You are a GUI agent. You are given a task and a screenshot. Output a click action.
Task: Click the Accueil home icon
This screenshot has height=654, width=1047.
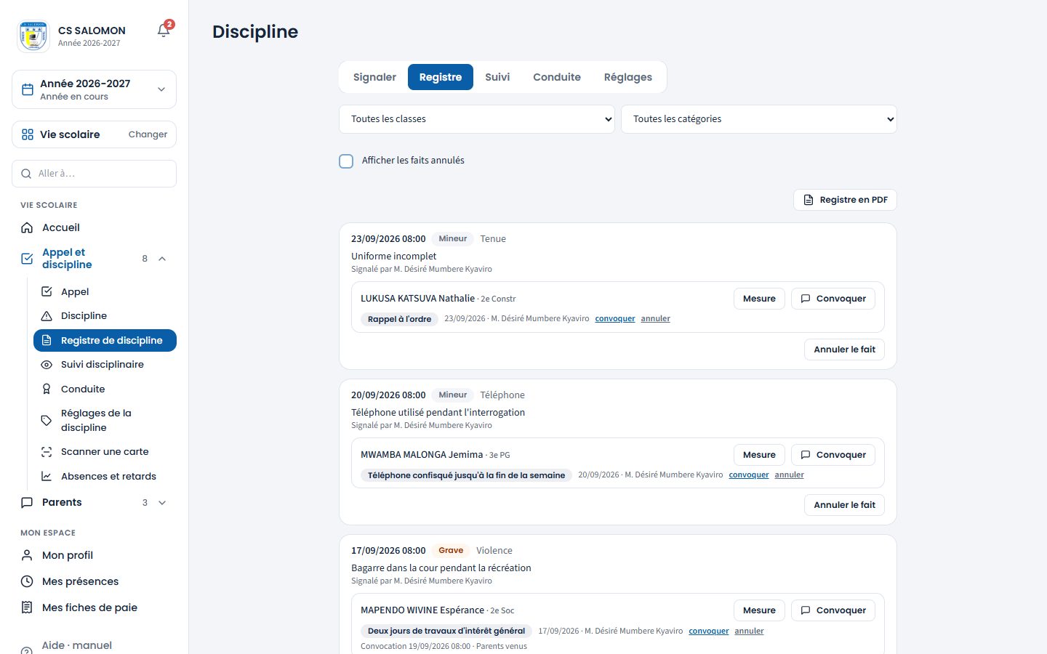pos(27,227)
